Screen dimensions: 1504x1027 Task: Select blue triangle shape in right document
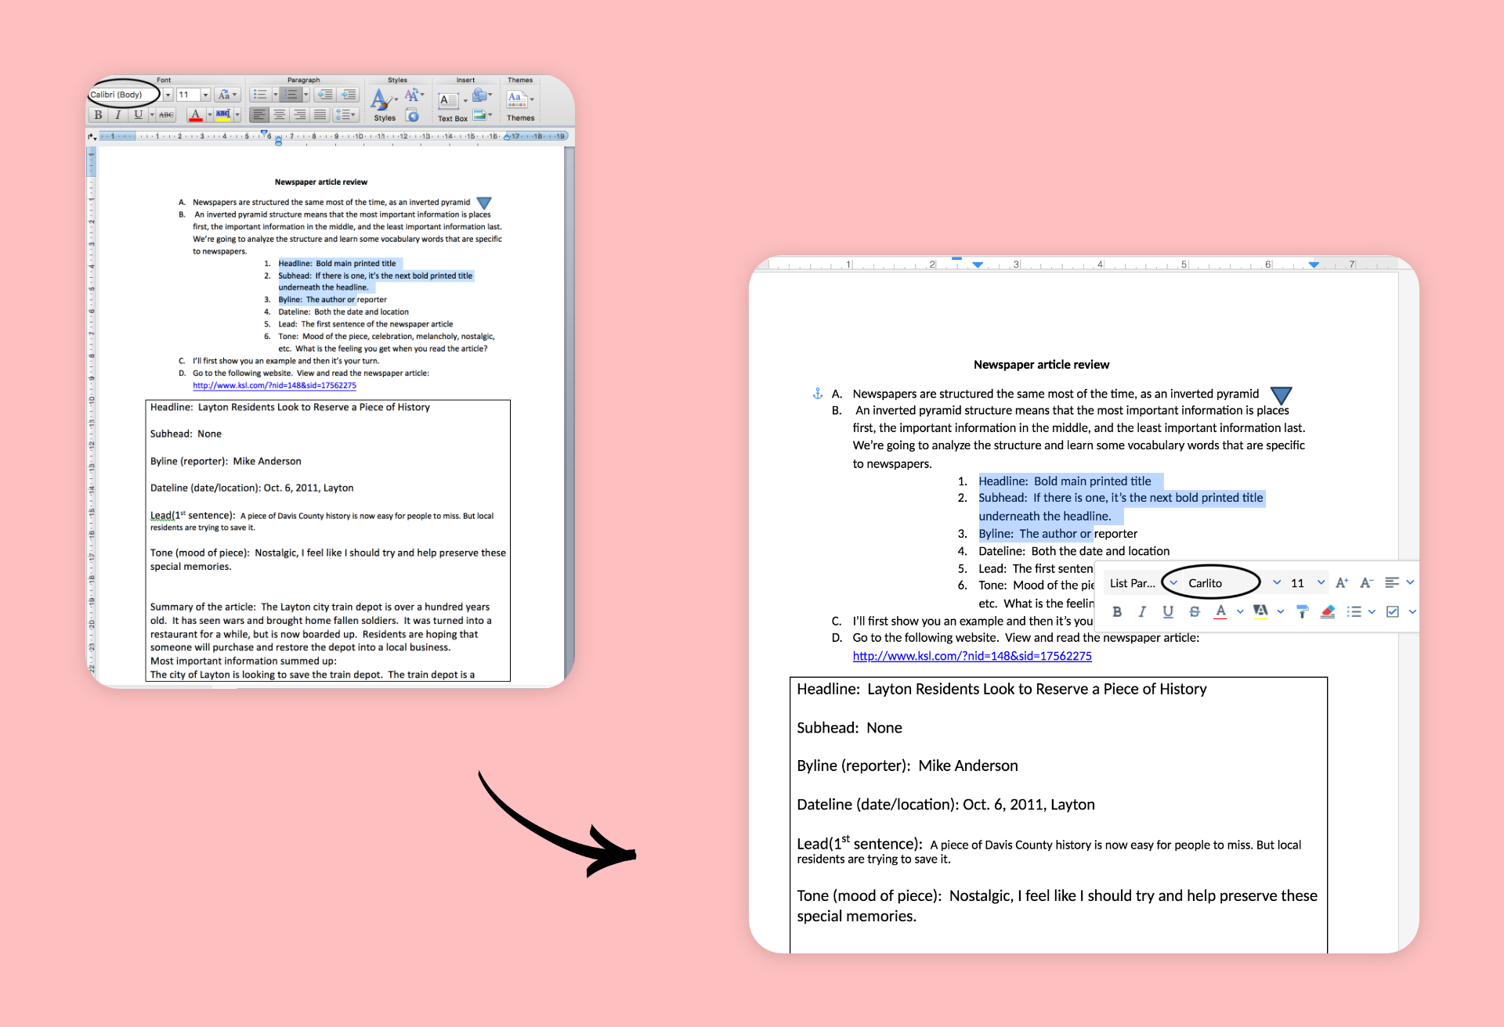coord(1281,395)
